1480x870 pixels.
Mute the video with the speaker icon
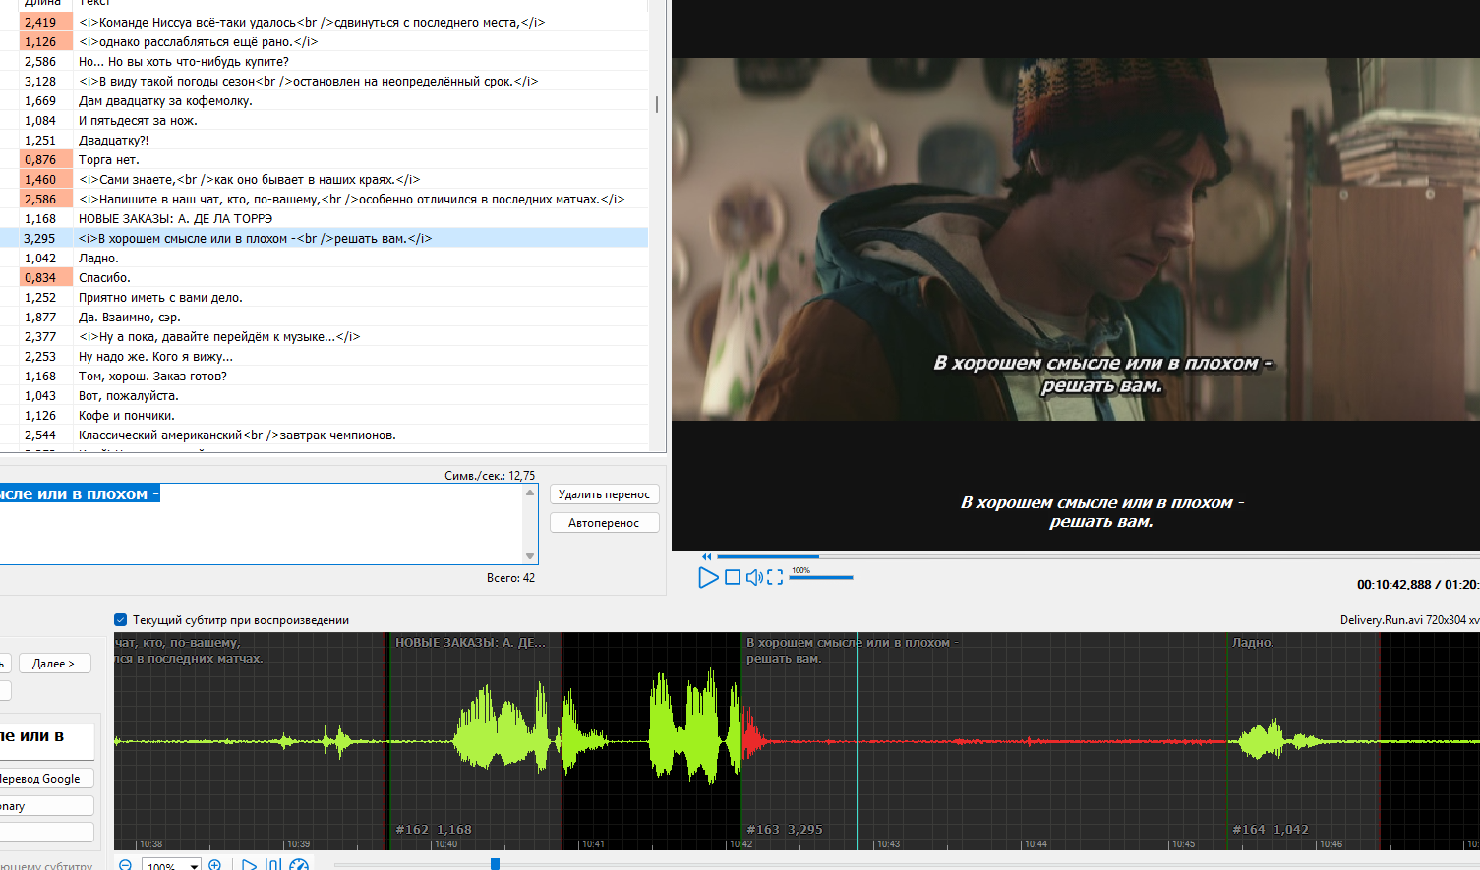pyautogui.click(x=753, y=578)
